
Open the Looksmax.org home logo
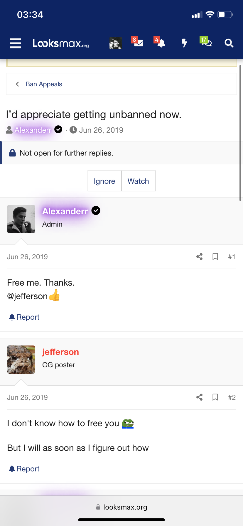(61, 43)
